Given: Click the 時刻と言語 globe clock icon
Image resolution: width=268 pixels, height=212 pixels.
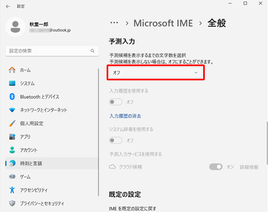Looking at the screenshot, I should pos(12,163).
